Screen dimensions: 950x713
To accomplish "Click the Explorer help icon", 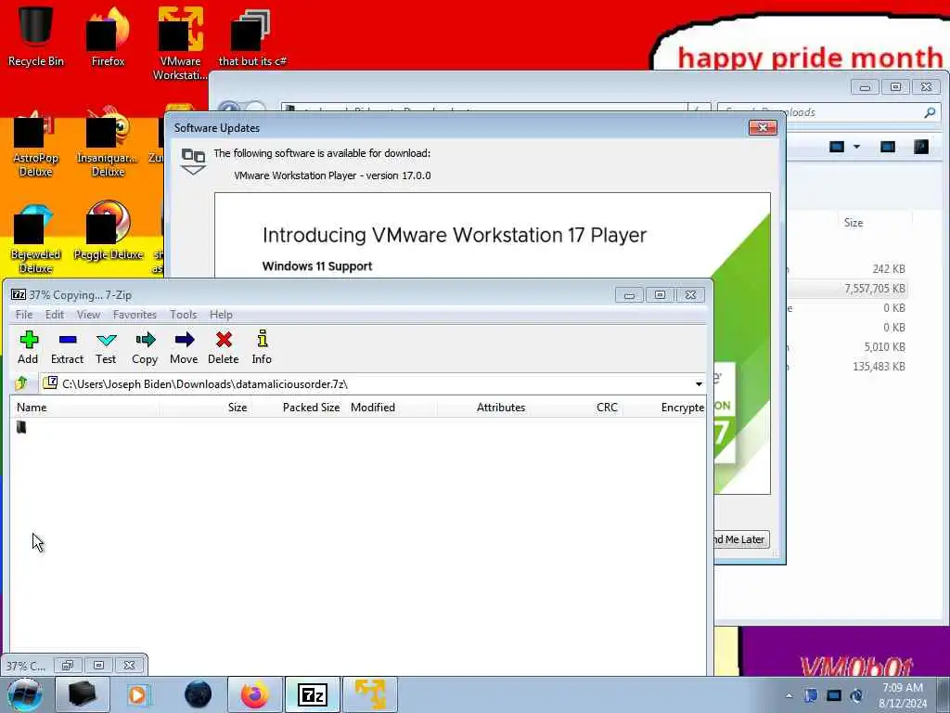I will (x=921, y=147).
